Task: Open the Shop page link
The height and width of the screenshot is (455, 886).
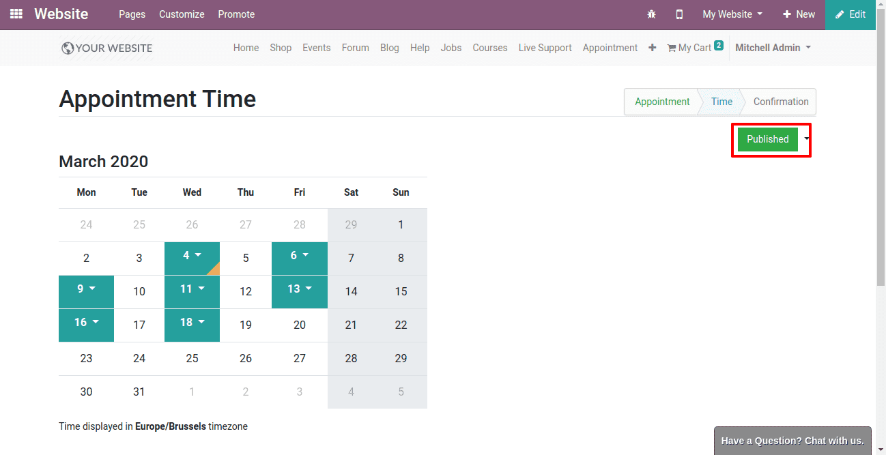Action: click(x=281, y=48)
